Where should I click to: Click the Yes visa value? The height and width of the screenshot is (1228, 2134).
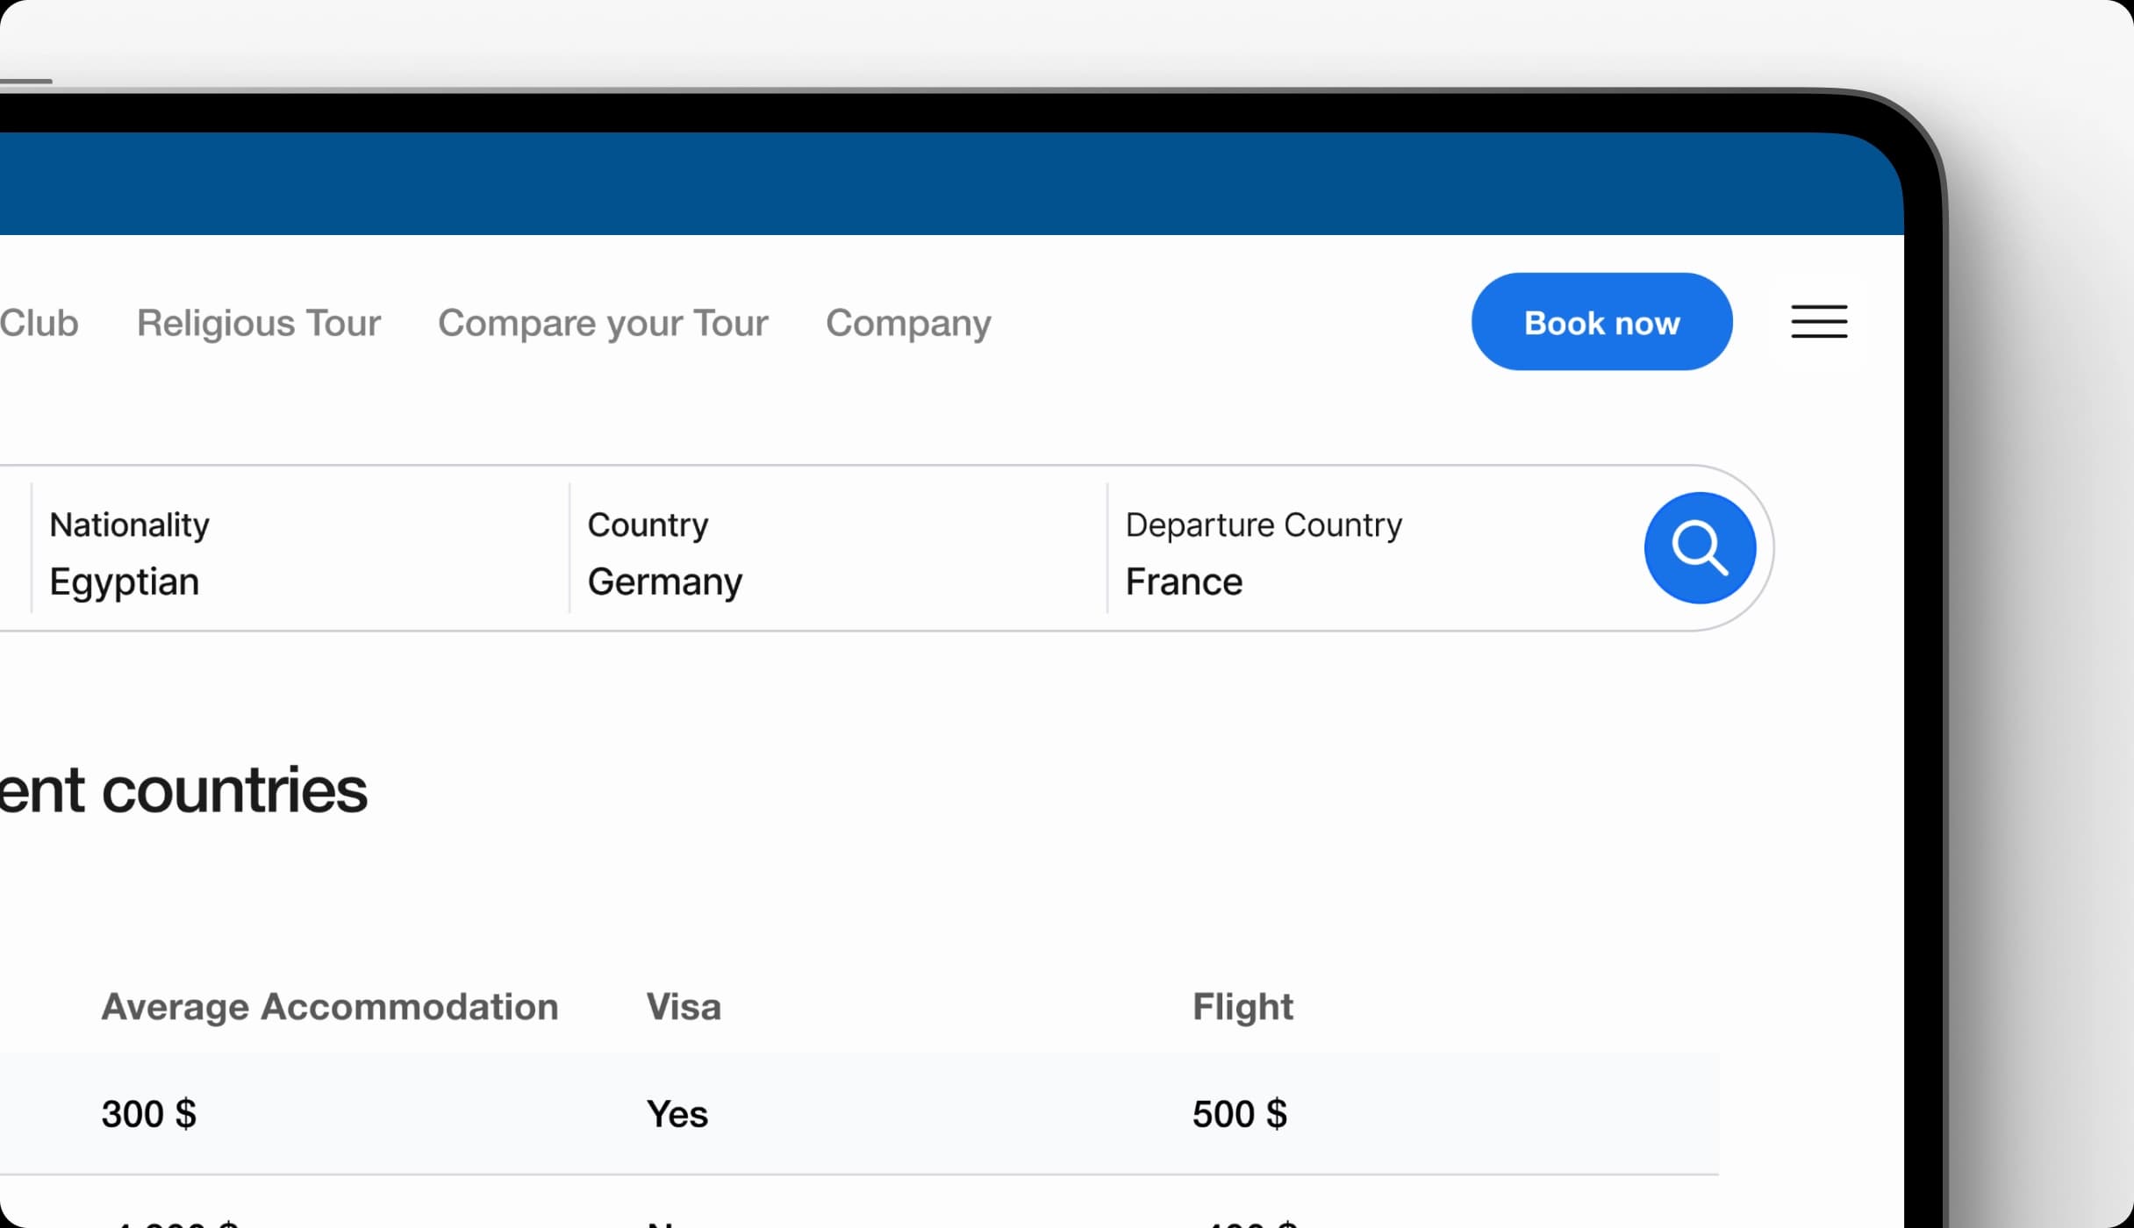677,1114
